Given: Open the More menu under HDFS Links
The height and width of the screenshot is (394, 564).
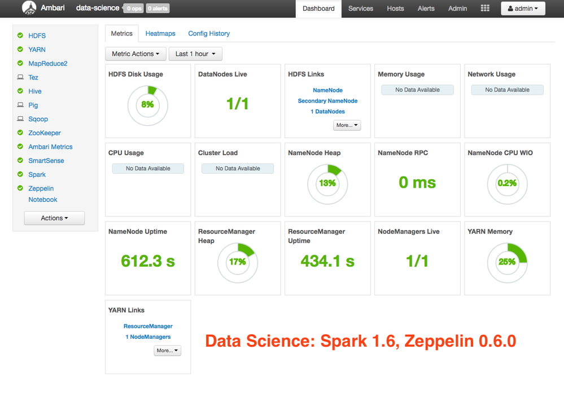Looking at the screenshot, I should coord(347,125).
